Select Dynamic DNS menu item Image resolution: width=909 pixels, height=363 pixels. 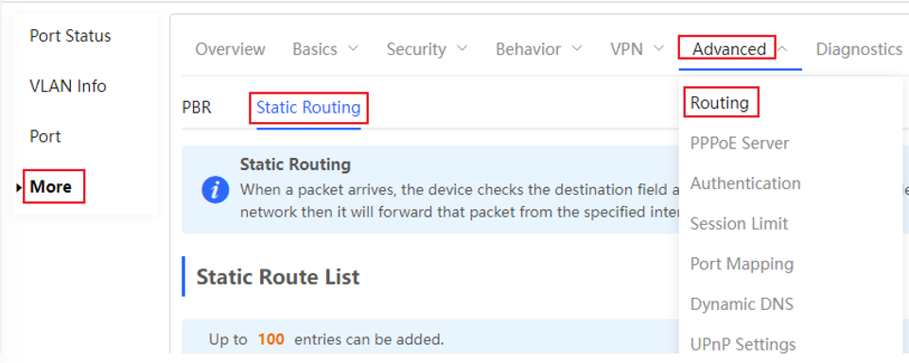[x=742, y=304]
